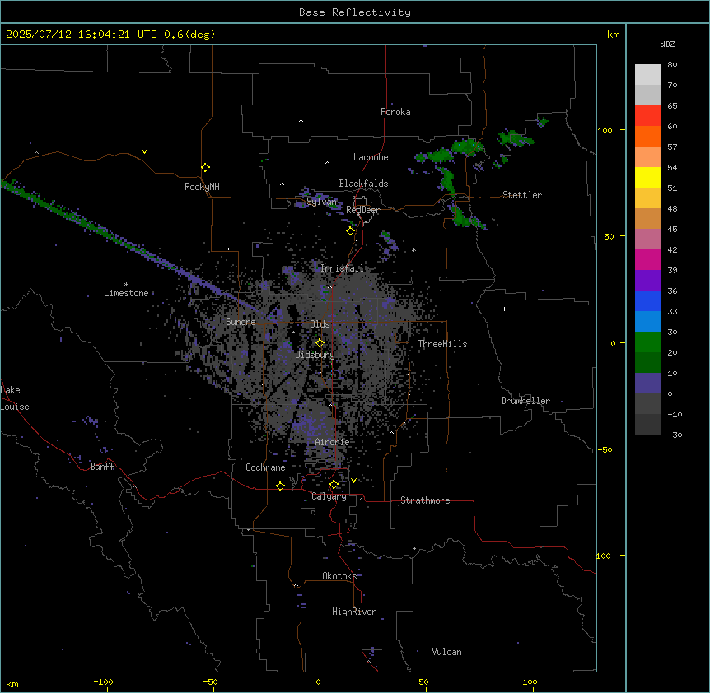
Task: Click the dBZ legend heading
Action: [x=667, y=44]
